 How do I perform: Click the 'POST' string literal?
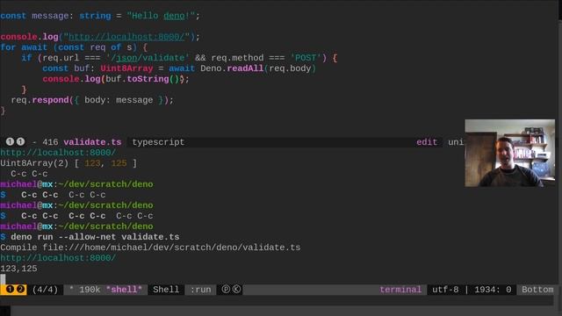[x=306, y=58]
